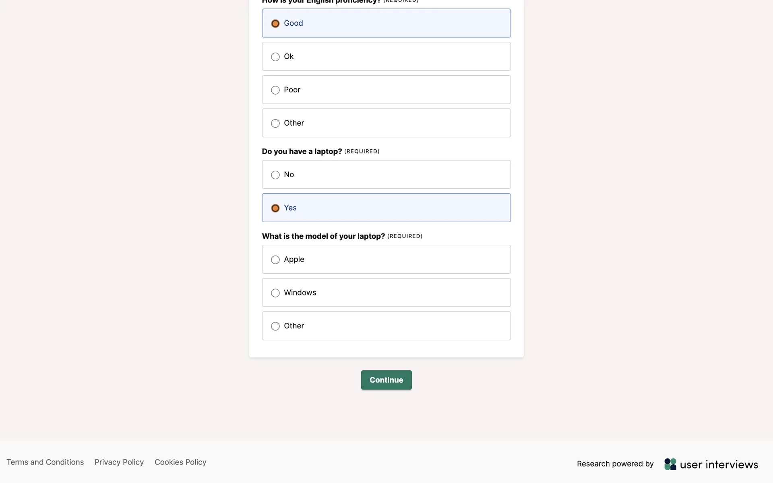Click the laptop model question heading
This screenshot has width=773, height=483.
pos(323,236)
